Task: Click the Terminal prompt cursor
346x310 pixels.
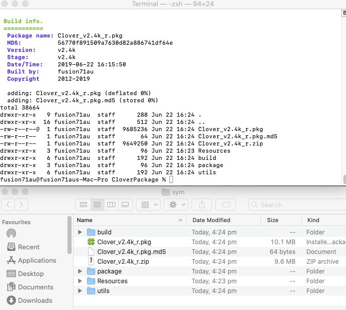Action: point(171,179)
